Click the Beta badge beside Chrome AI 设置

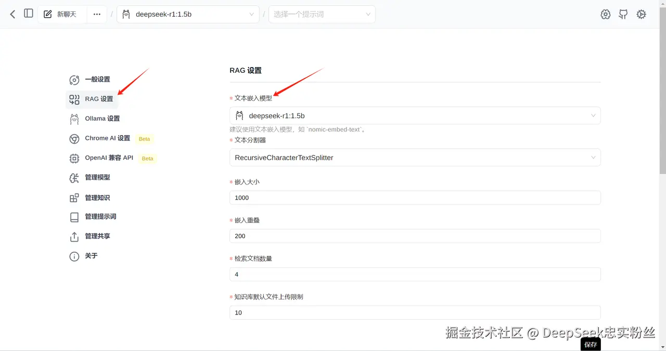pyautogui.click(x=144, y=139)
